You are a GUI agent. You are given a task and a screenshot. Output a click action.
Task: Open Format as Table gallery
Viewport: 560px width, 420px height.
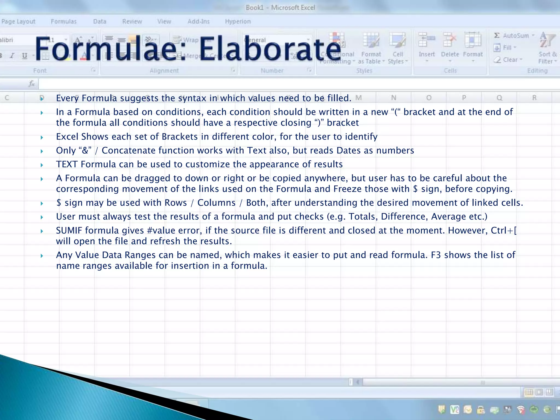(x=371, y=40)
